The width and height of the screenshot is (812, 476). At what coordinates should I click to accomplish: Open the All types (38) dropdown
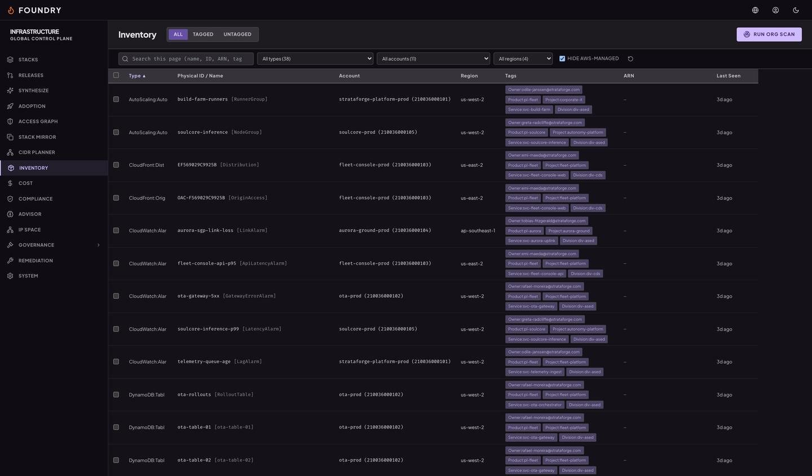tap(315, 59)
